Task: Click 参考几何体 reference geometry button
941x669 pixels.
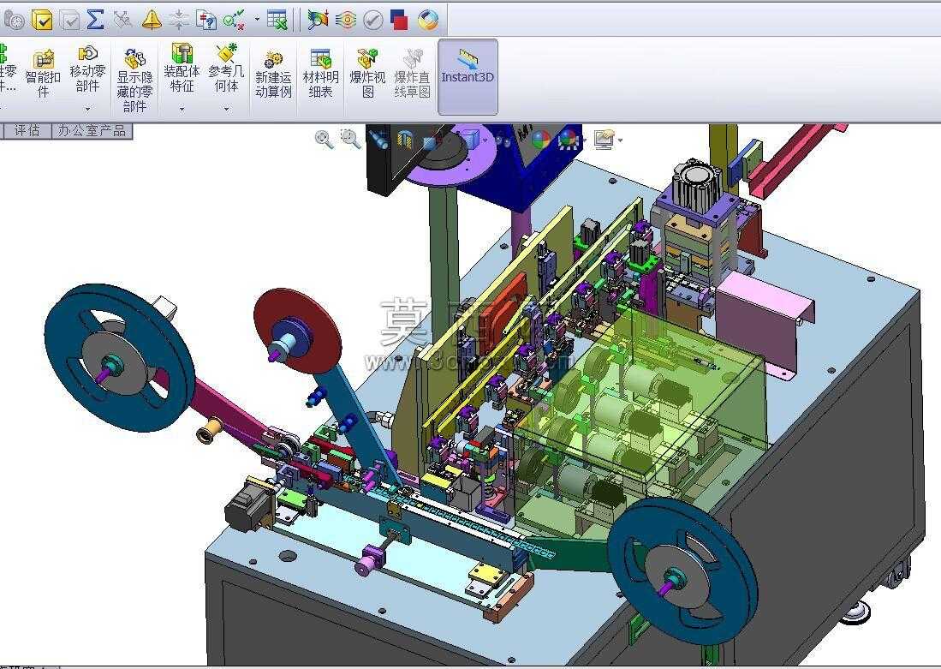Action: 226,68
